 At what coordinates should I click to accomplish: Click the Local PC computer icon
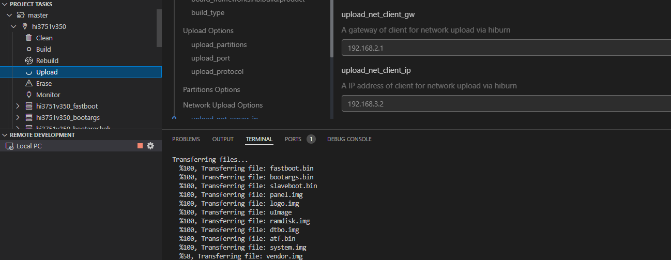click(9, 146)
